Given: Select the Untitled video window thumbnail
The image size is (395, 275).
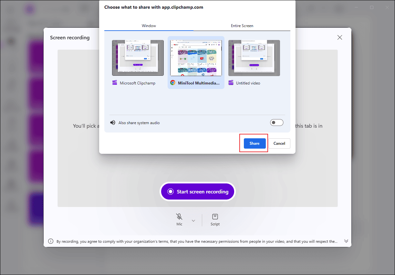Looking at the screenshot, I should tap(254, 58).
